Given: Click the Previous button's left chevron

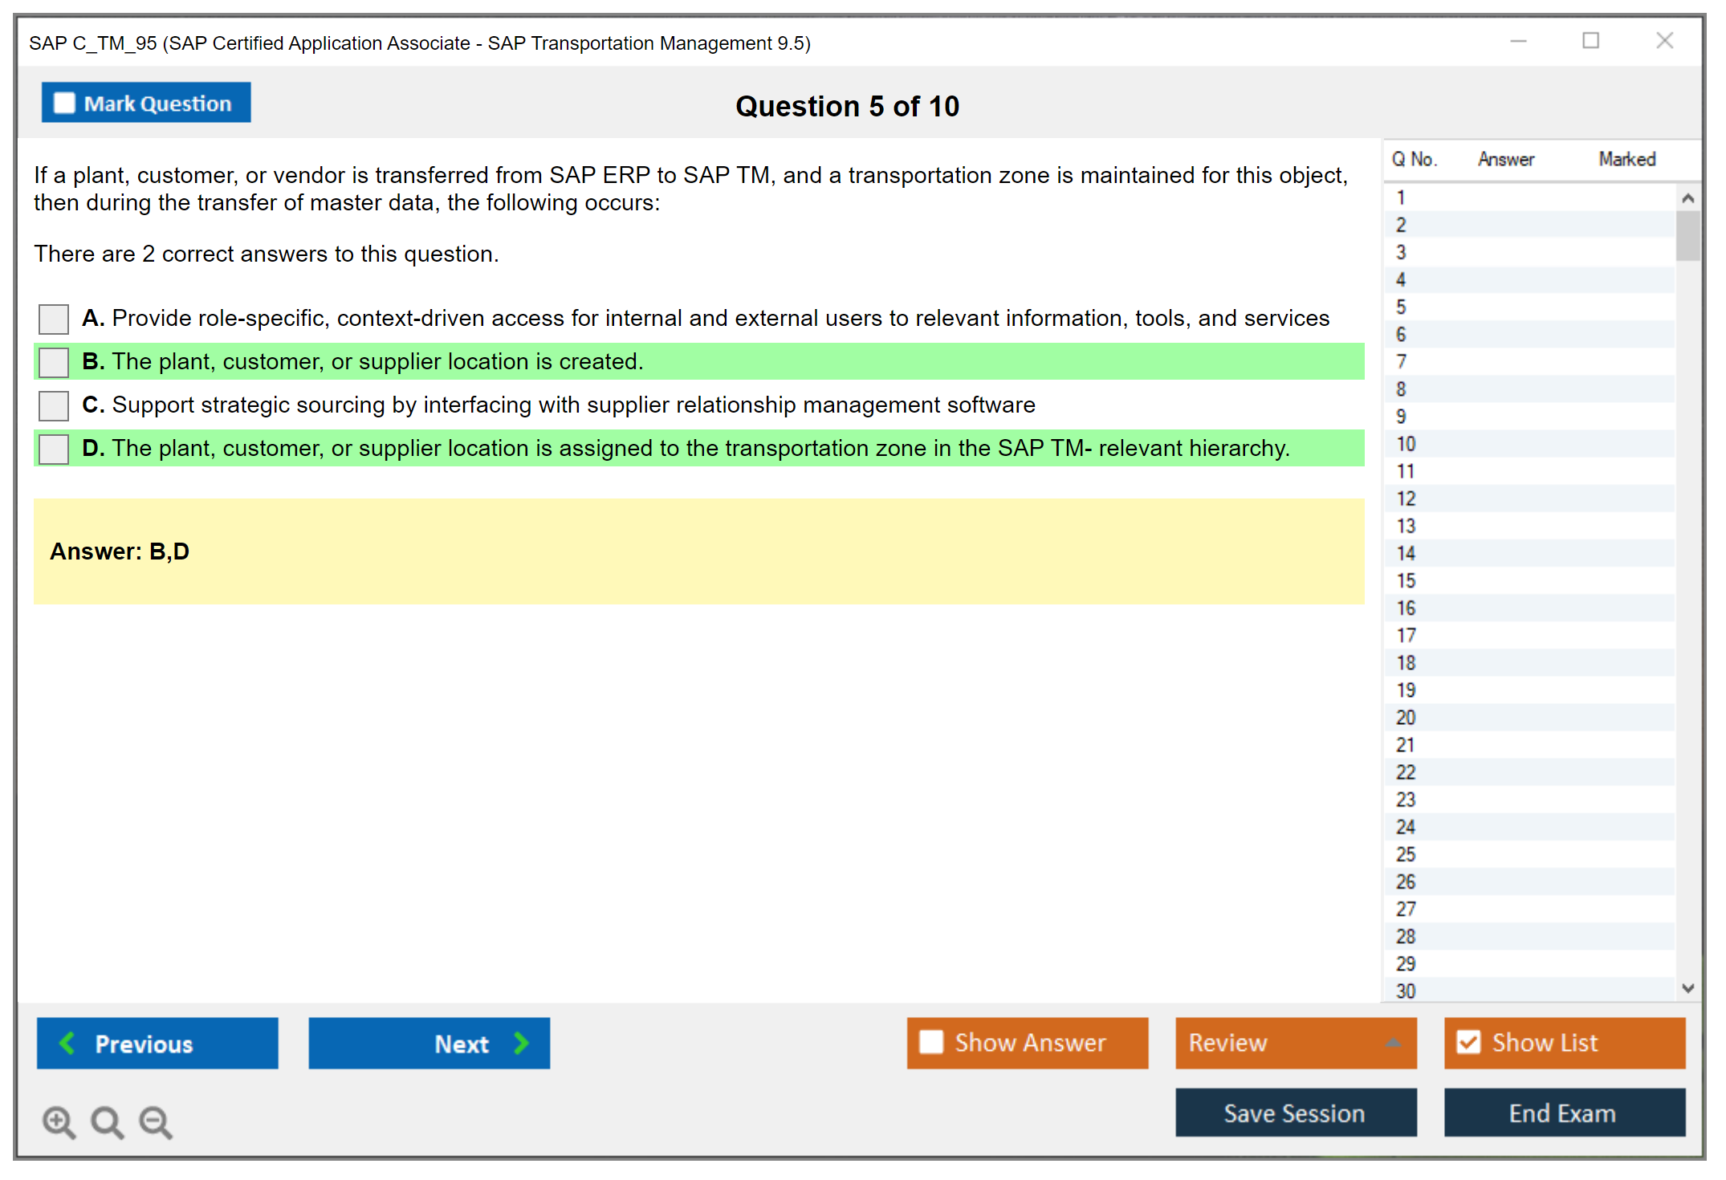Looking at the screenshot, I should [68, 1043].
